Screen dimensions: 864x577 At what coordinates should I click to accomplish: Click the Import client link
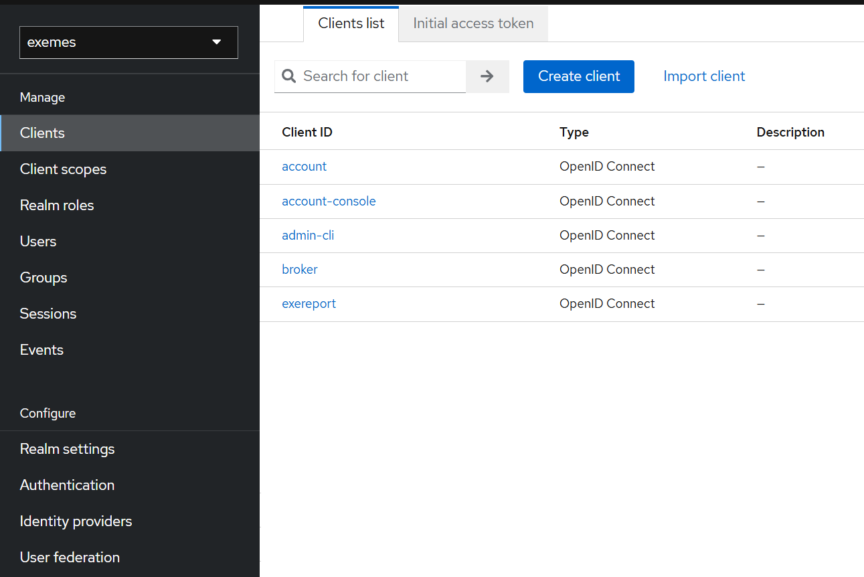[704, 76]
